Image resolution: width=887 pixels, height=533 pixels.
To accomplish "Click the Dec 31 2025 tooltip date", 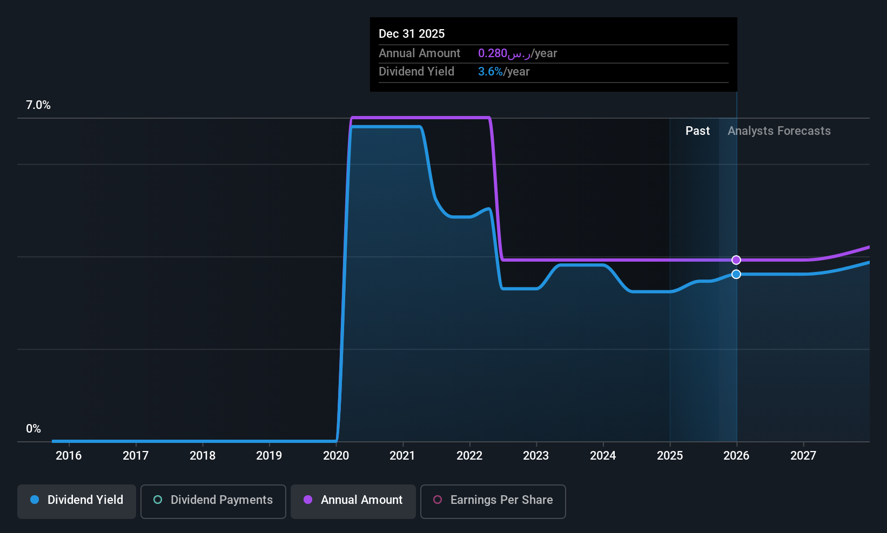I will click(x=412, y=33).
